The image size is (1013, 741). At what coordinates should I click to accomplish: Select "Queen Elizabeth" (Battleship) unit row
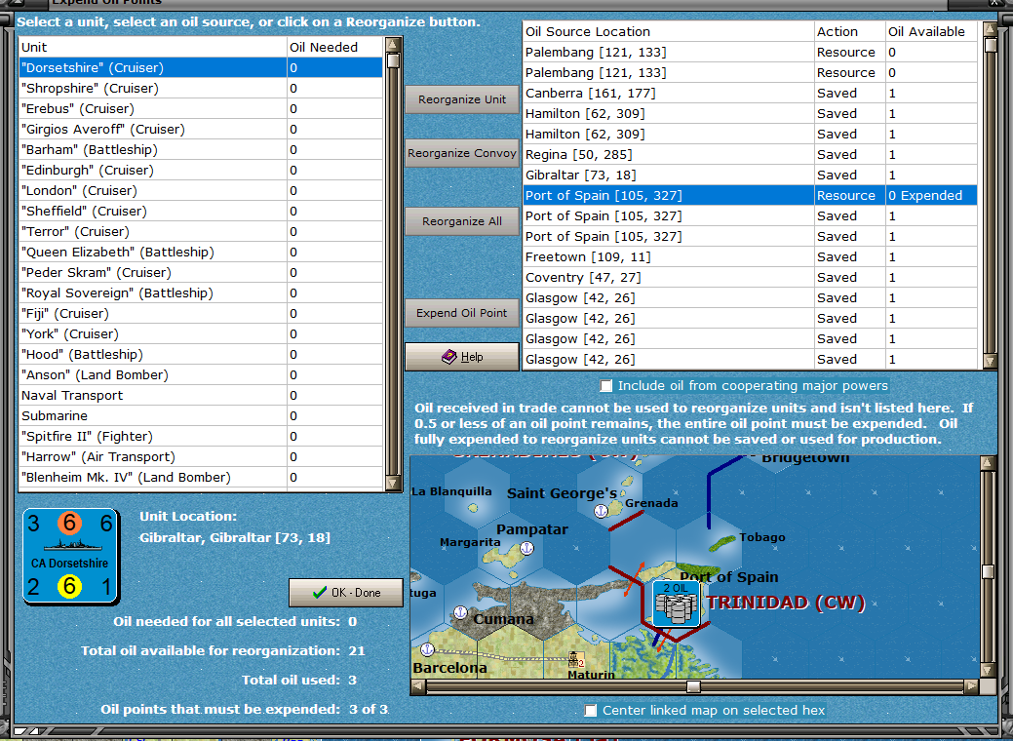coord(201,252)
